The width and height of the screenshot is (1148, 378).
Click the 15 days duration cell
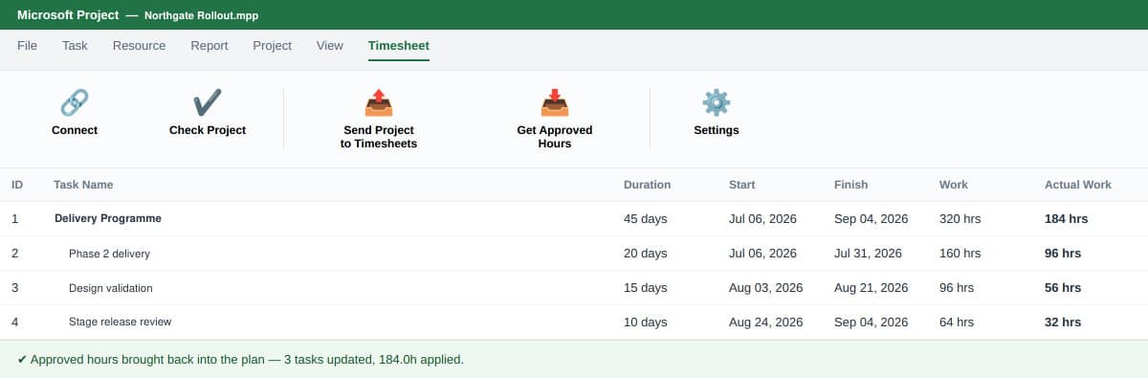646,288
